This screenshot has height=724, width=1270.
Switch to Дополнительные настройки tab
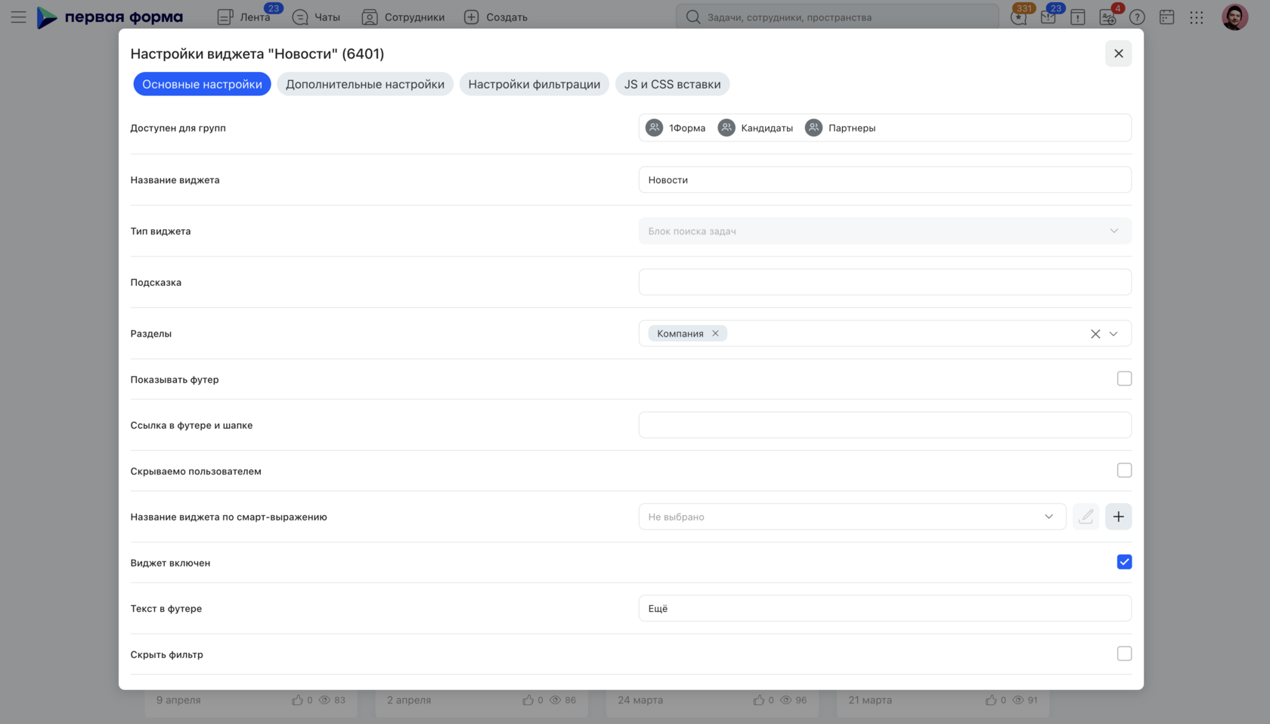365,84
